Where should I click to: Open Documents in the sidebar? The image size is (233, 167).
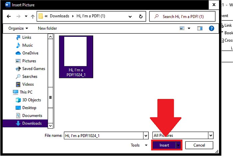coord(29,116)
